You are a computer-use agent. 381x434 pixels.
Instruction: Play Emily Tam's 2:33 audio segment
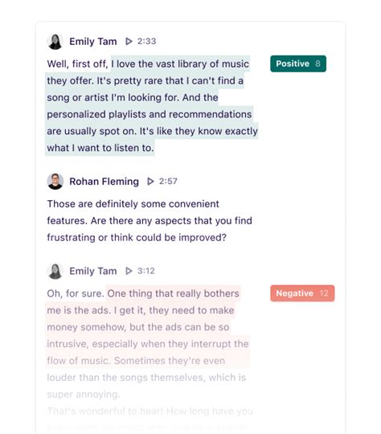pos(129,41)
